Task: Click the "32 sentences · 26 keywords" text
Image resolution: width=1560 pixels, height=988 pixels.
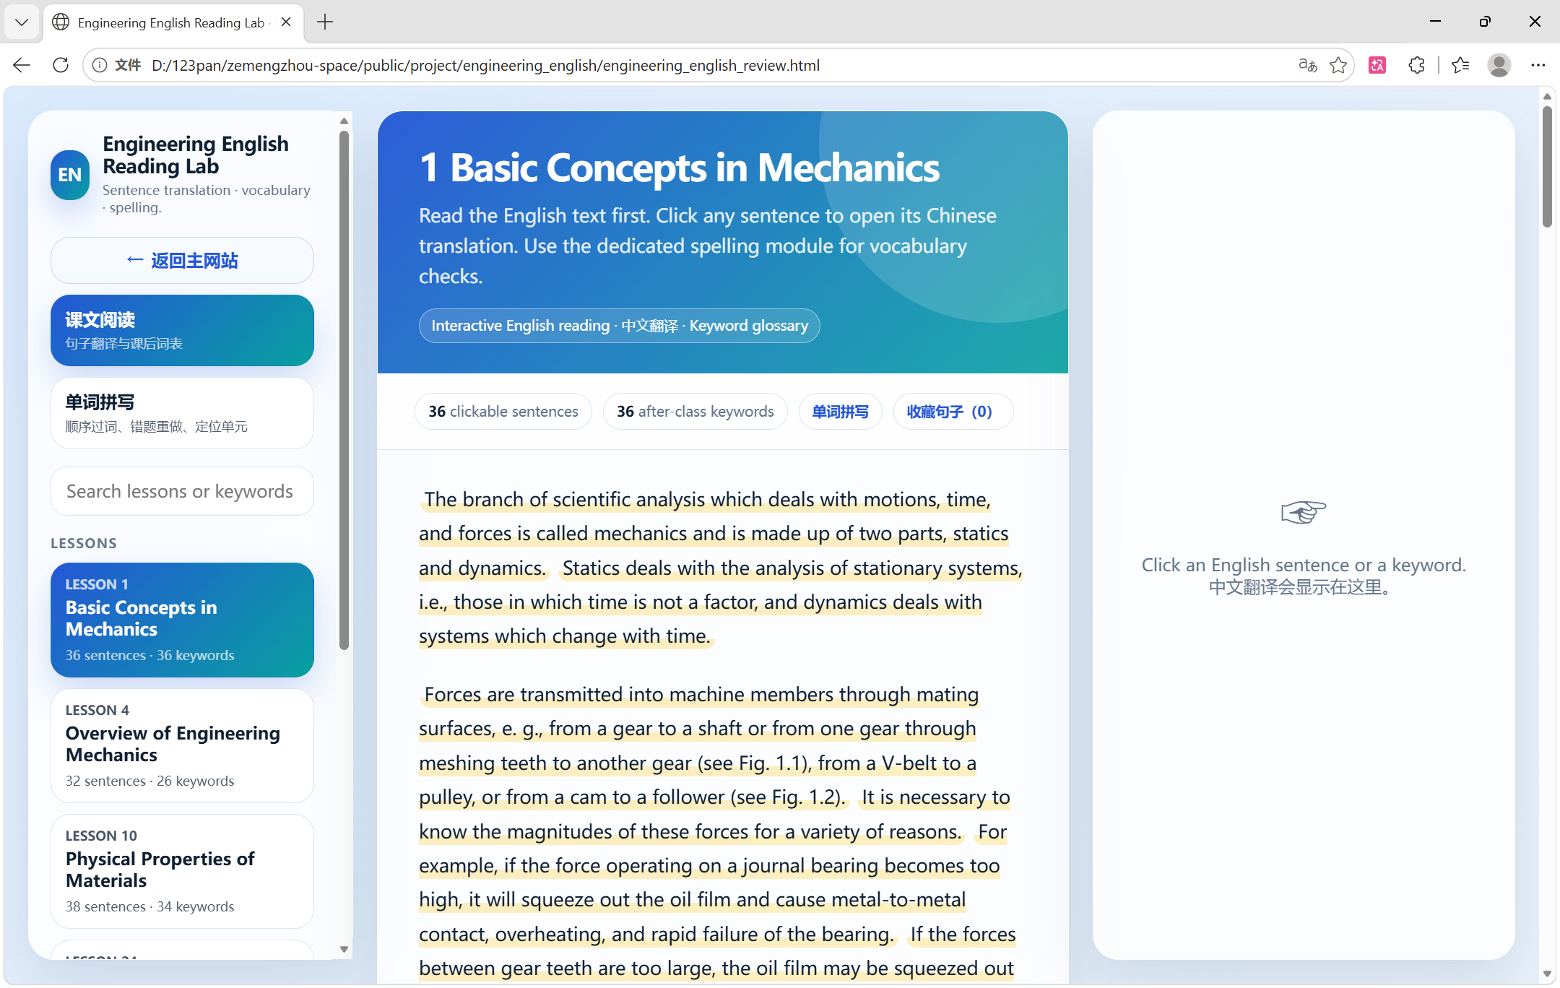Action: point(149,781)
